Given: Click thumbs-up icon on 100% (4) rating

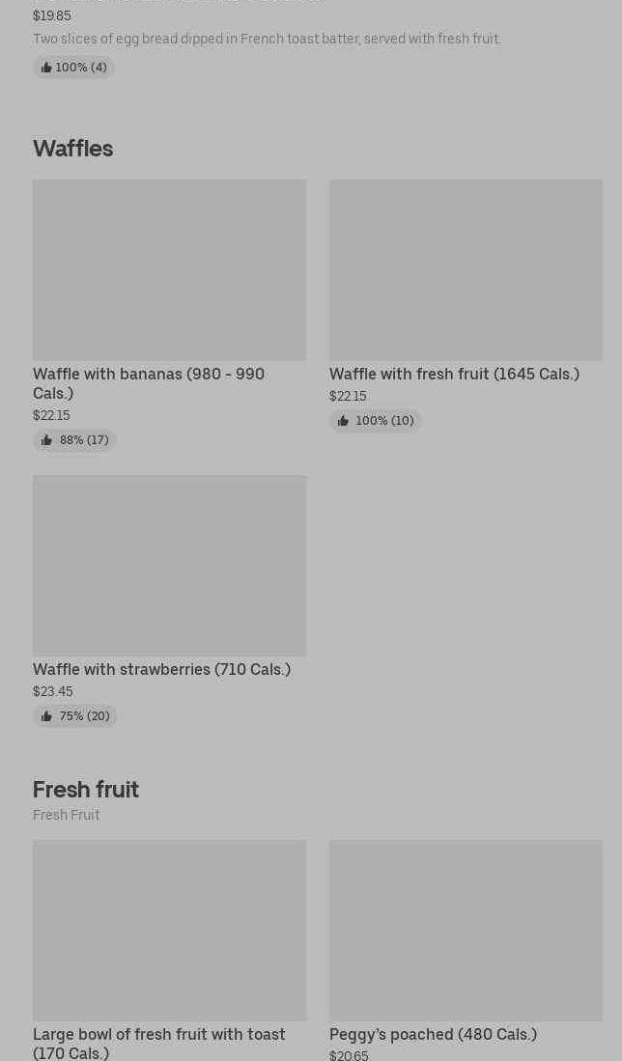Looking at the screenshot, I should pyautogui.click(x=46, y=68).
